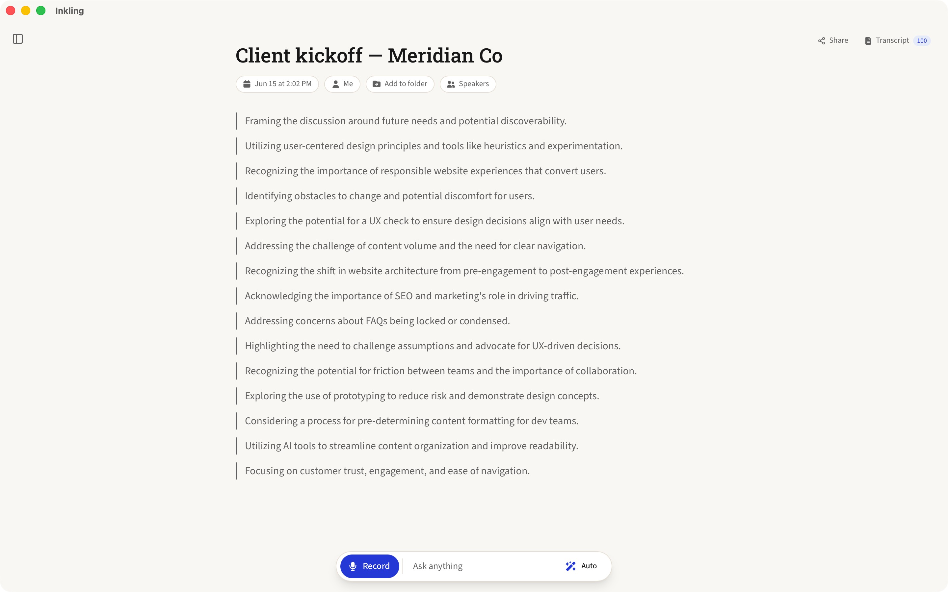Click the Client kickoff — Meridian Co title
Viewport: 948px width, 592px height.
tap(369, 55)
